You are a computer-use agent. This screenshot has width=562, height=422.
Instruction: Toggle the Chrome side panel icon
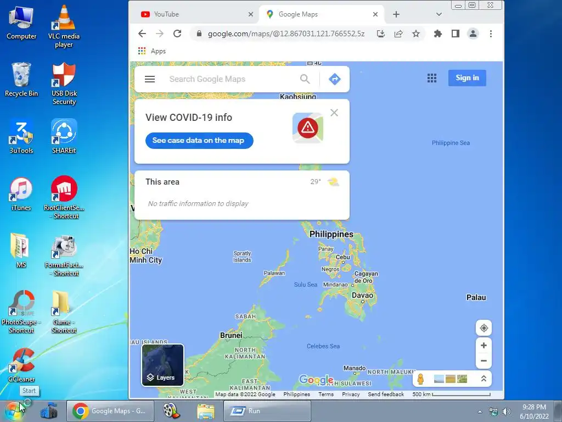455,34
